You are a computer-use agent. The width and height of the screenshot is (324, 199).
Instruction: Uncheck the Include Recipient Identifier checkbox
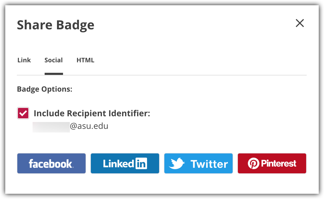(x=23, y=113)
